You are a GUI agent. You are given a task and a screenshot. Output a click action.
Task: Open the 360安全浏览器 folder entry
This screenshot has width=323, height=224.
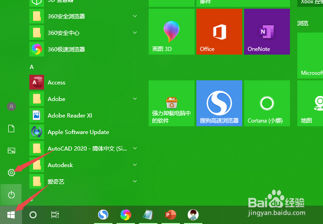point(84,16)
